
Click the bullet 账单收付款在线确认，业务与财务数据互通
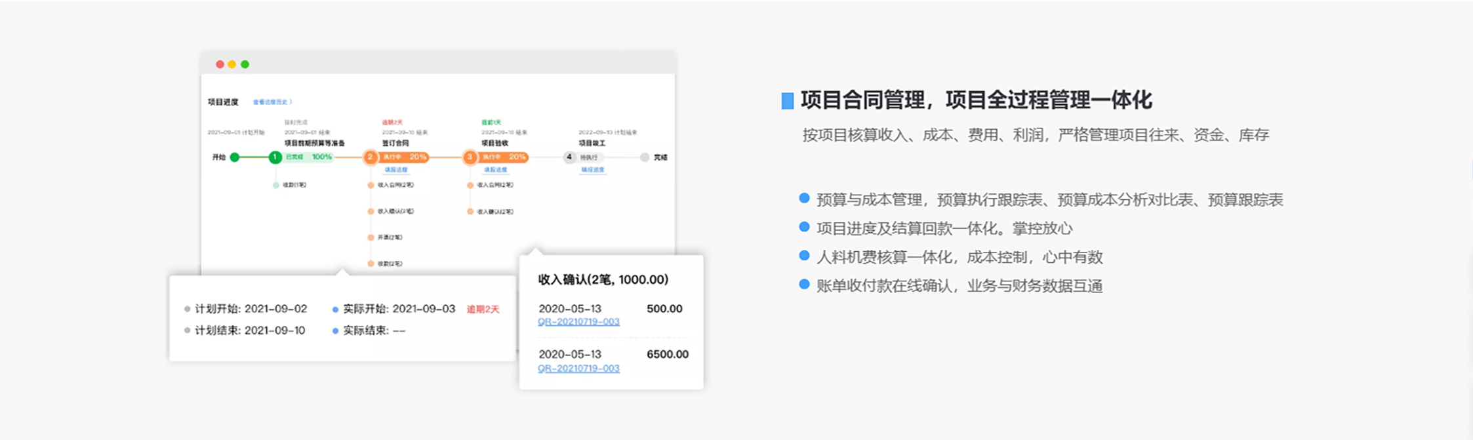pos(959,286)
